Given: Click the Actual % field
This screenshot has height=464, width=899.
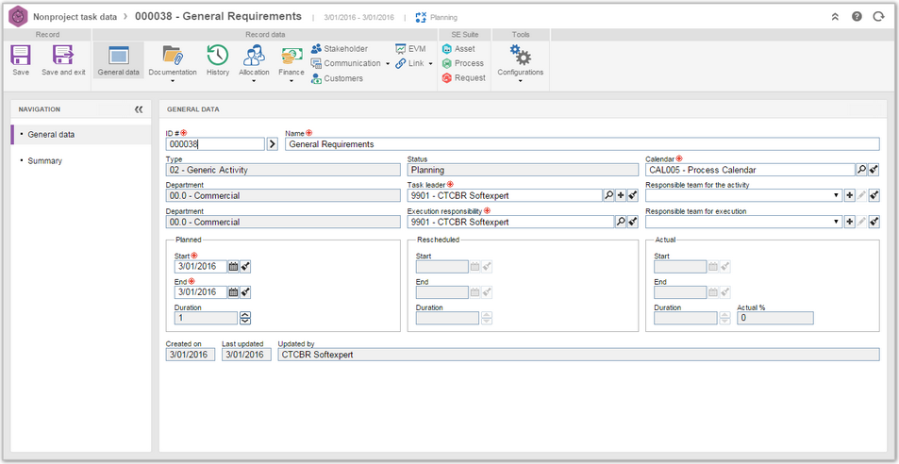Looking at the screenshot, I should tap(774, 318).
